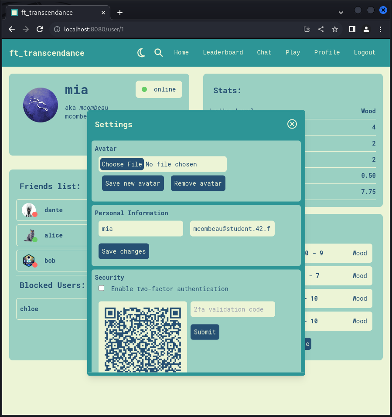The height and width of the screenshot is (417, 392).
Task: Click browser forward arrow
Action: (26, 29)
